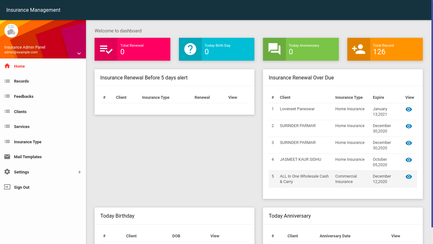This screenshot has height=244, width=433.
Task: Open the Records menu item
Action: (x=21, y=81)
